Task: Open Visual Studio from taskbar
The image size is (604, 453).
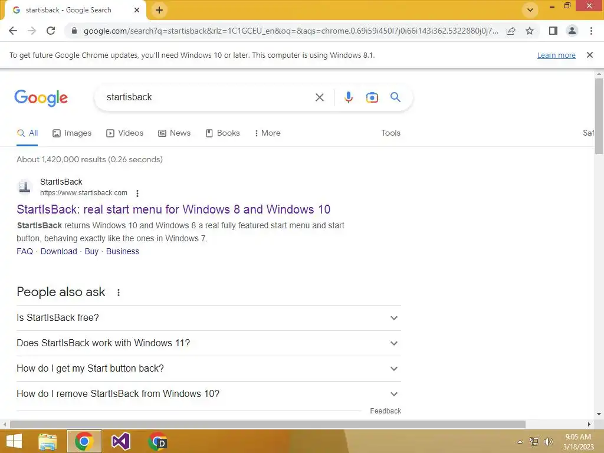Action: 120,441
